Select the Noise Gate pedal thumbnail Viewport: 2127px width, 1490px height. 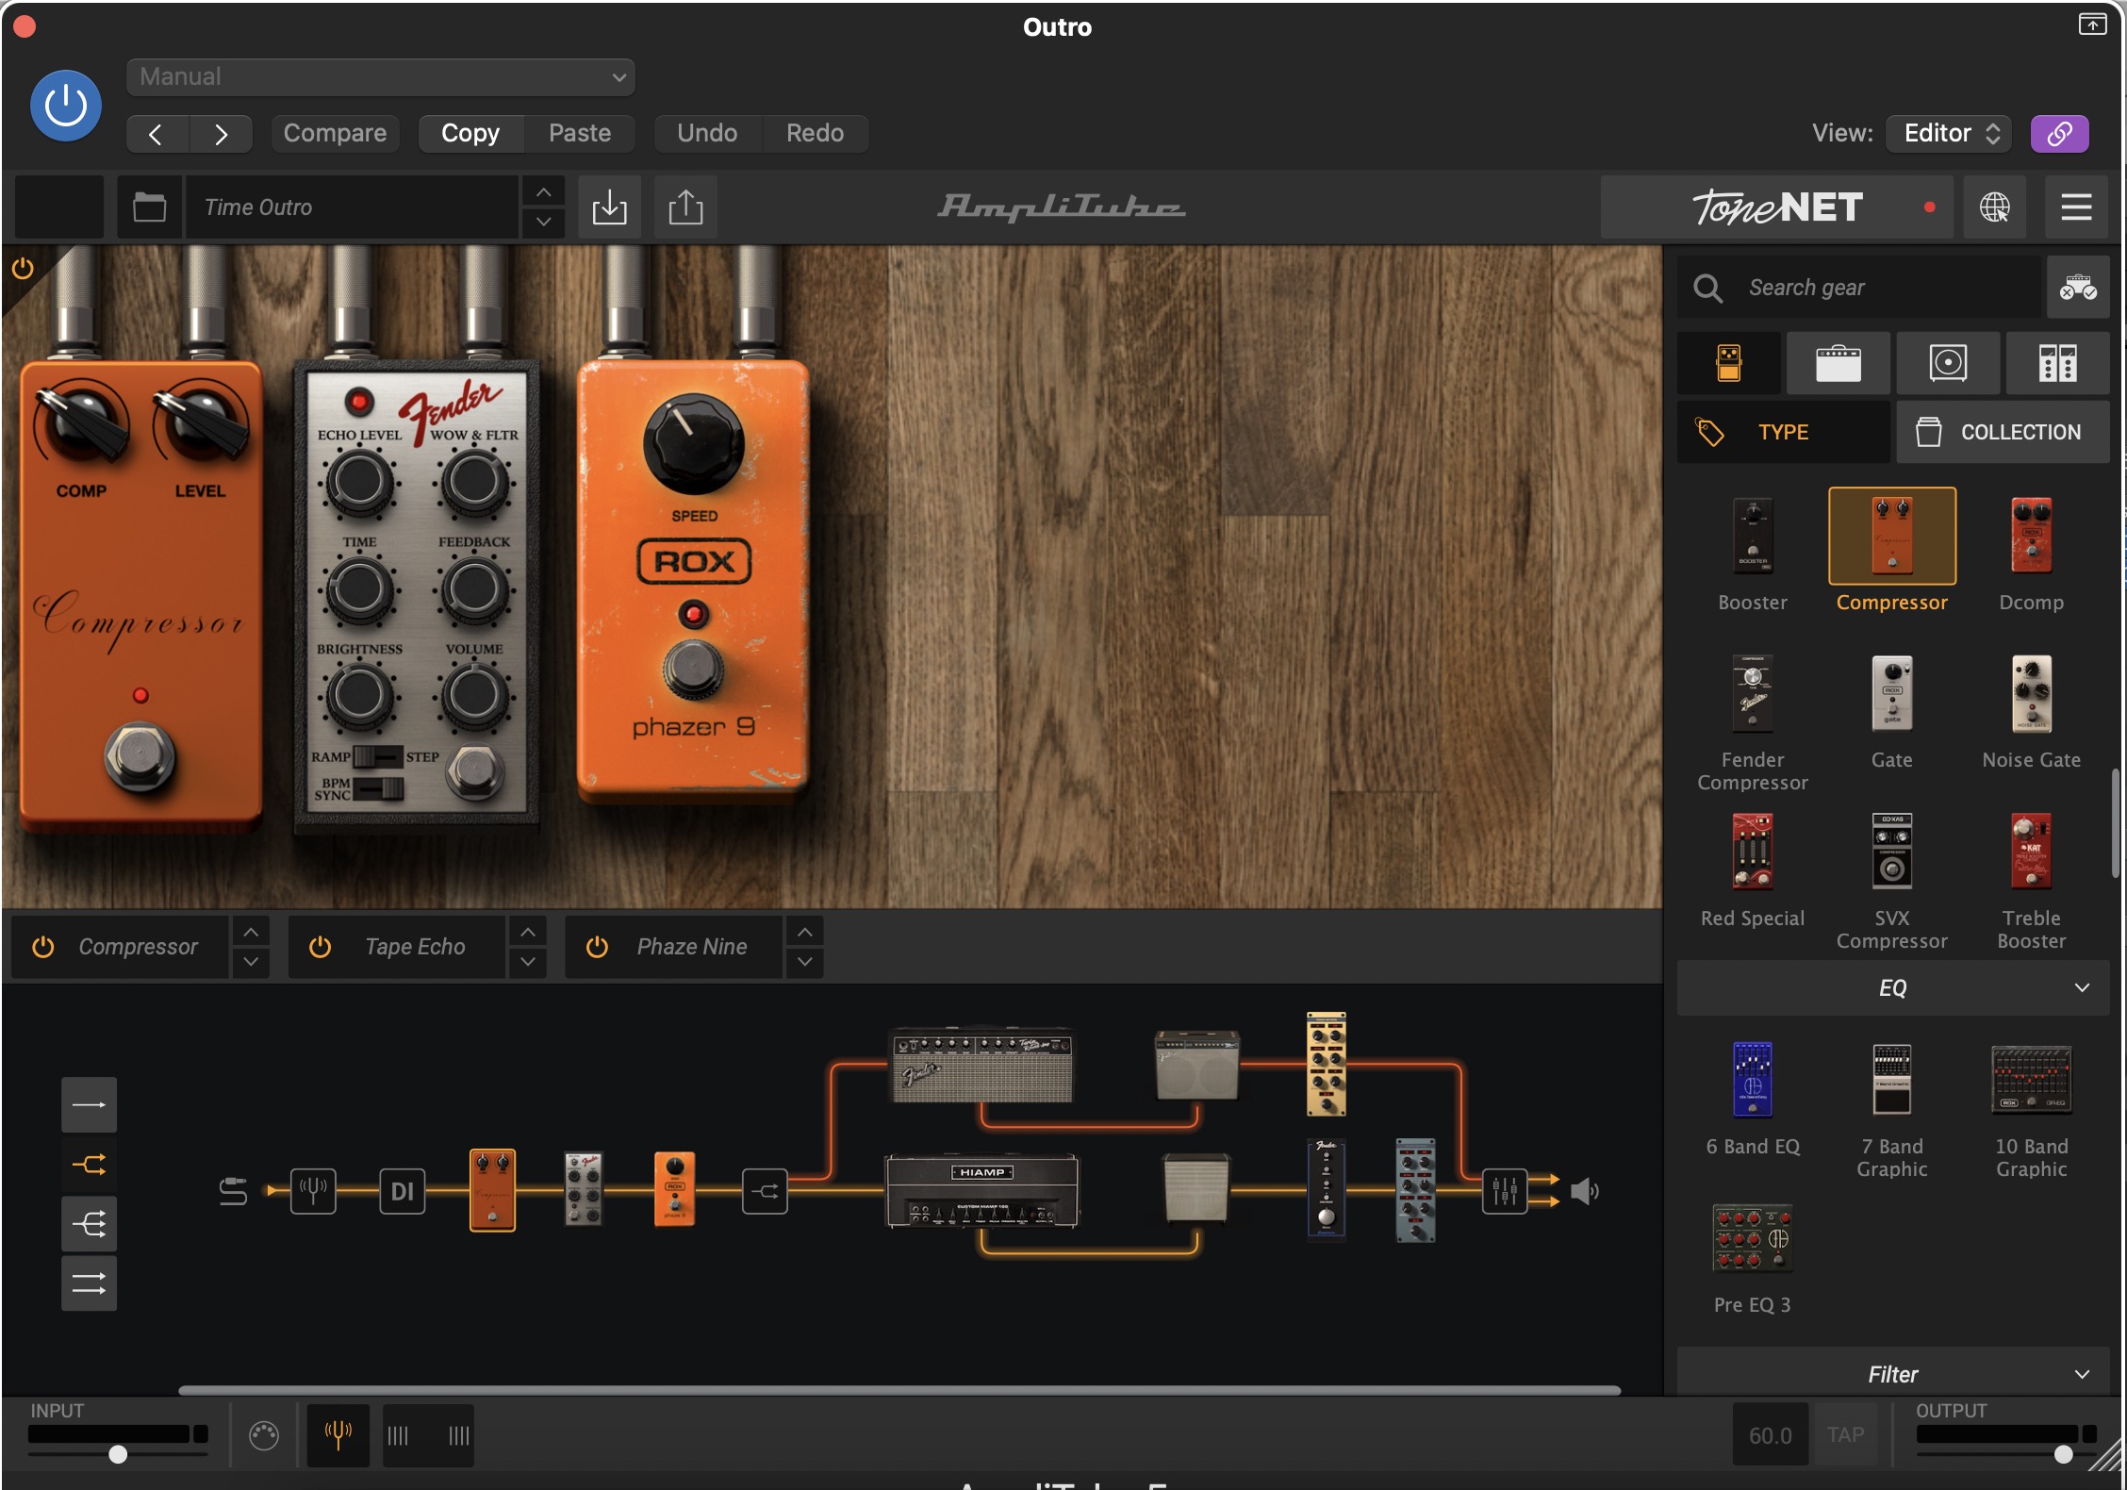[2032, 693]
